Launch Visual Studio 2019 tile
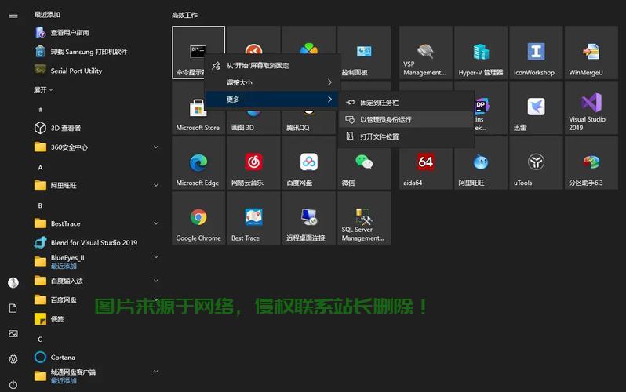 point(591,108)
